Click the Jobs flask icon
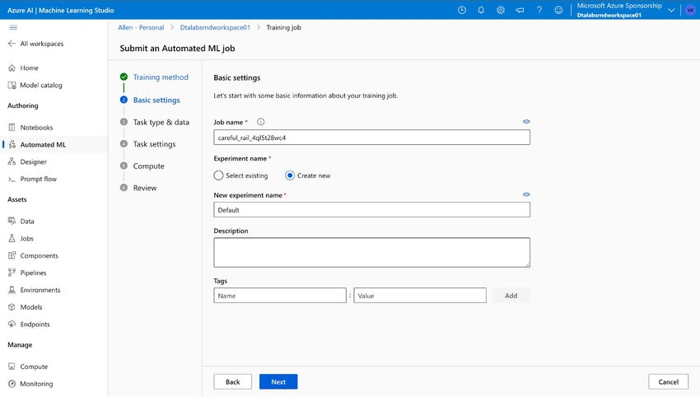The width and height of the screenshot is (700, 397). [x=12, y=238]
